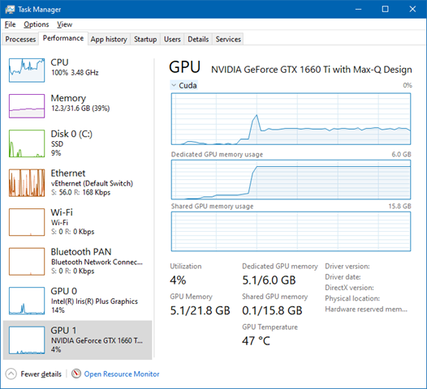The width and height of the screenshot is (427, 389).
Task: Switch to the Details tab
Action: pyautogui.click(x=198, y=39)
